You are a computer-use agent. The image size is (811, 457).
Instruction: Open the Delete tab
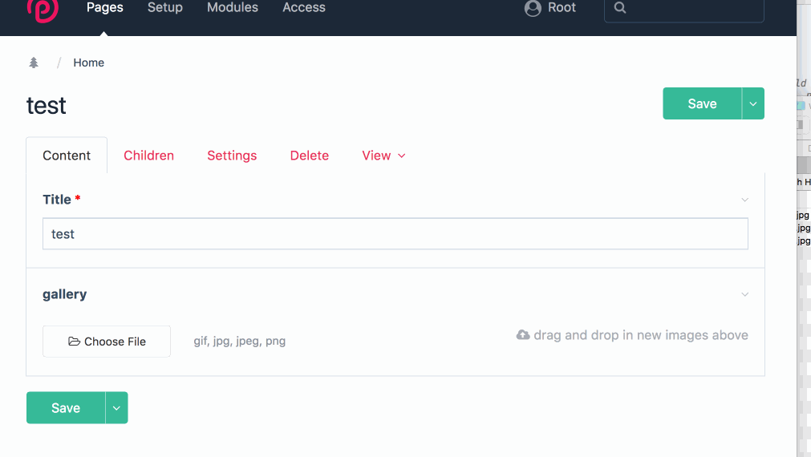(x=309, y=156)
